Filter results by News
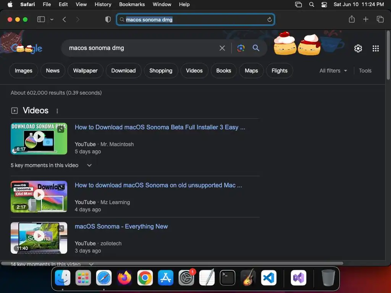 [x=53, y=71]
